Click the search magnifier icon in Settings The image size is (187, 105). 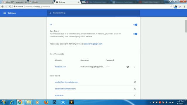pos(50,13)
